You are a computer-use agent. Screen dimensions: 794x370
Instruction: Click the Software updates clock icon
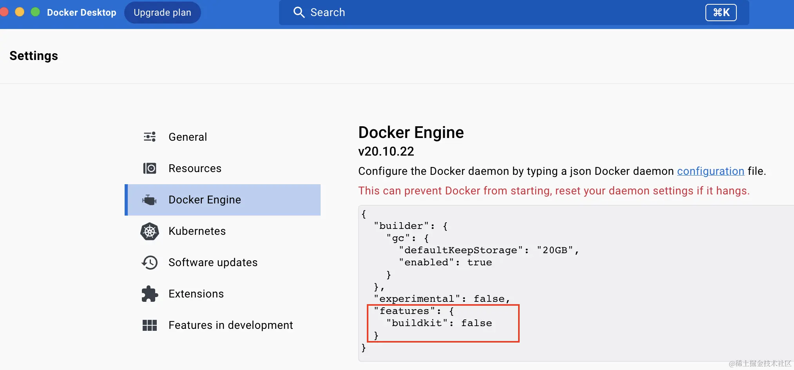tap(149, 262)
